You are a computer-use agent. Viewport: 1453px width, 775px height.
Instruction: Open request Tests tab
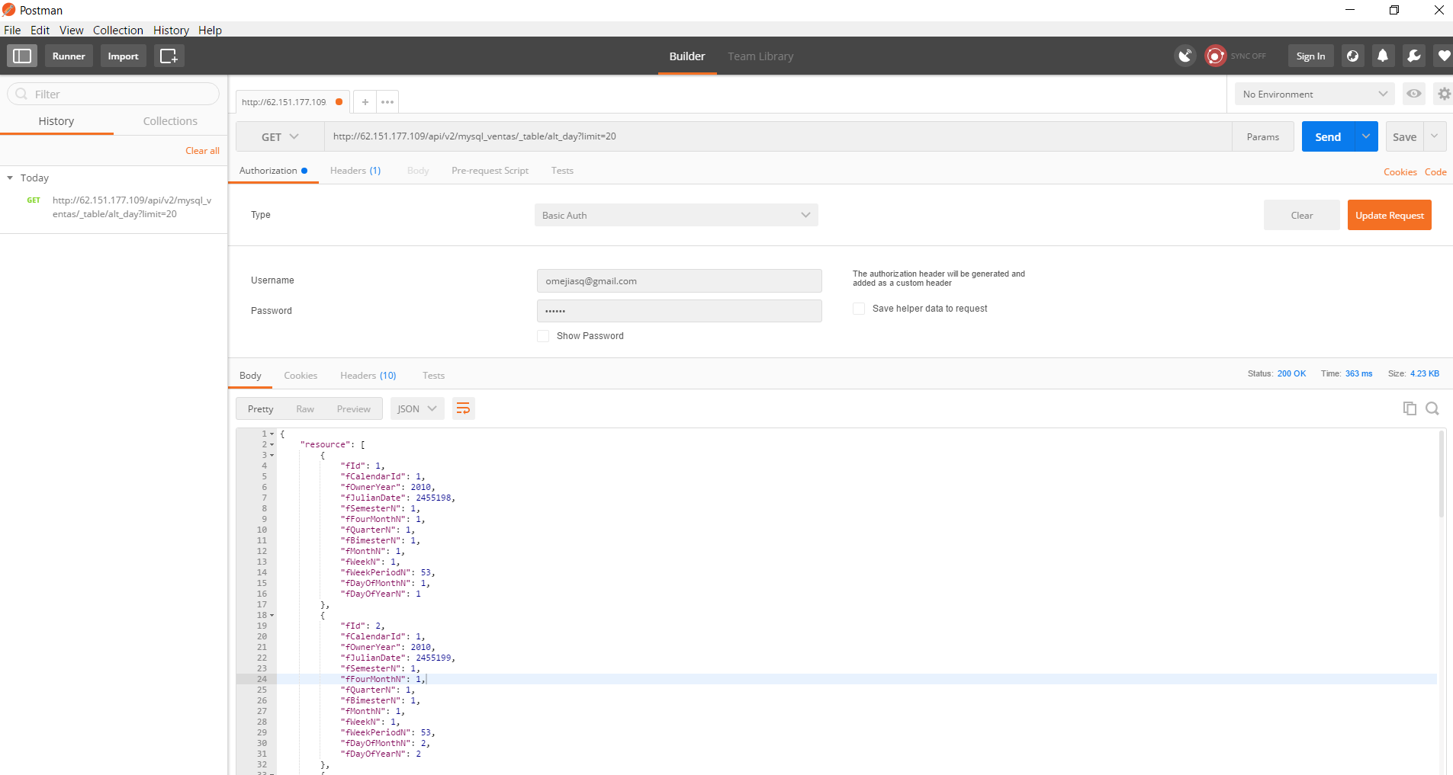click(562, 171)
